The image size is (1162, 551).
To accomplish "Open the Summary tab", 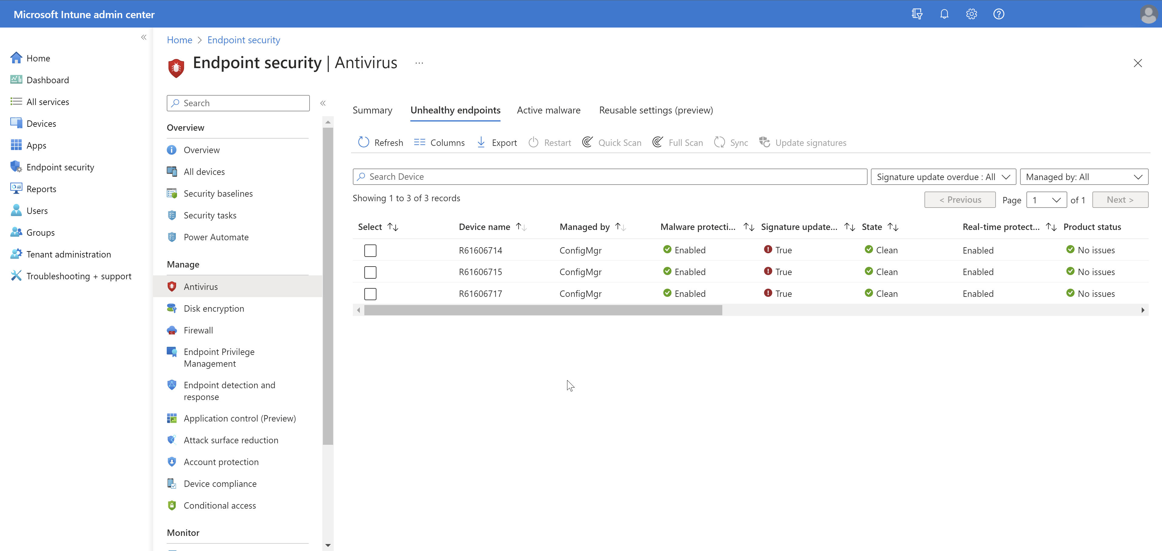I will click(x=372, y=110).
